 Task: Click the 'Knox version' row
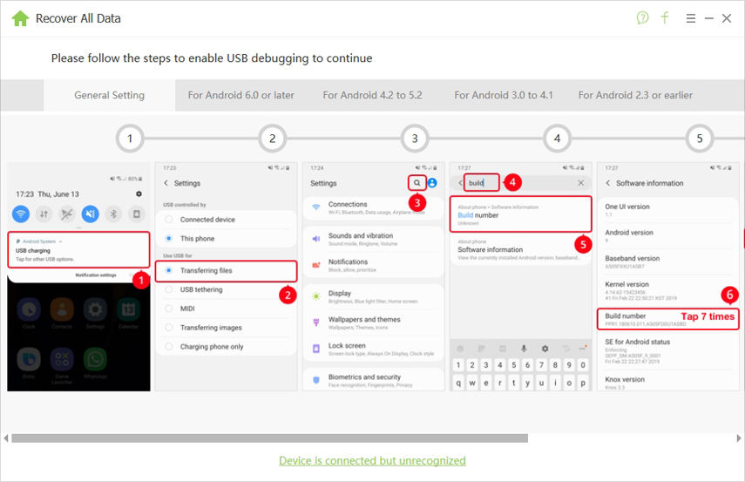pos(668,382)
